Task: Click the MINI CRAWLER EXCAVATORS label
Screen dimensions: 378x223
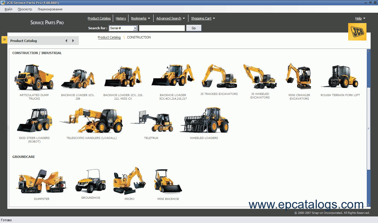Action: (x=299, y=97)
